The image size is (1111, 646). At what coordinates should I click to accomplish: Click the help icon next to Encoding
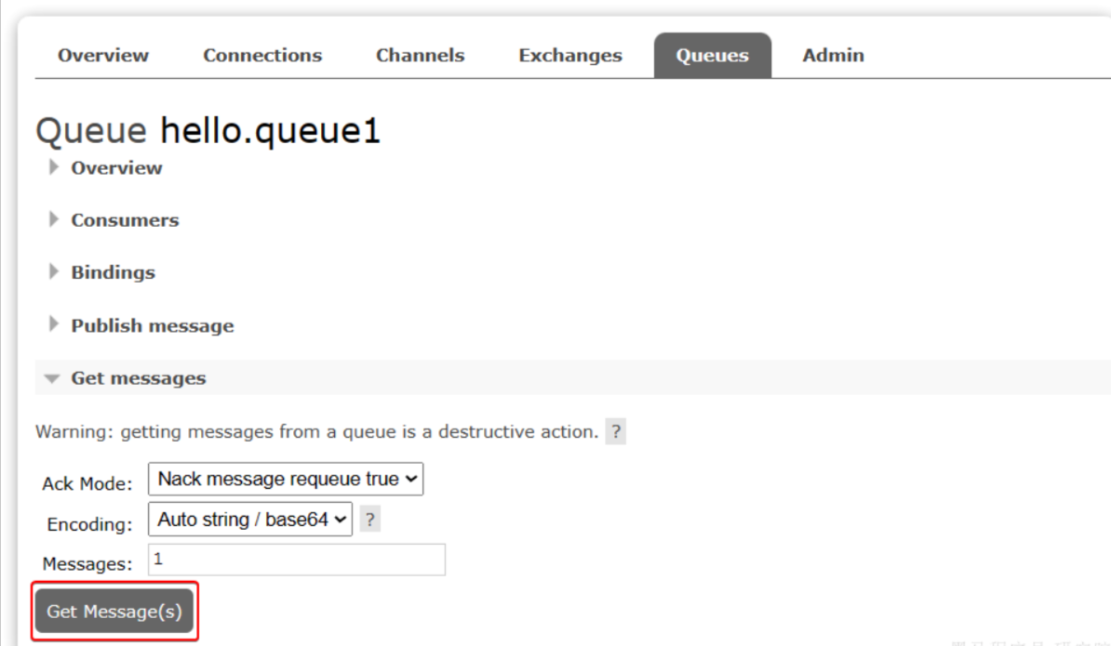[369, 521]
